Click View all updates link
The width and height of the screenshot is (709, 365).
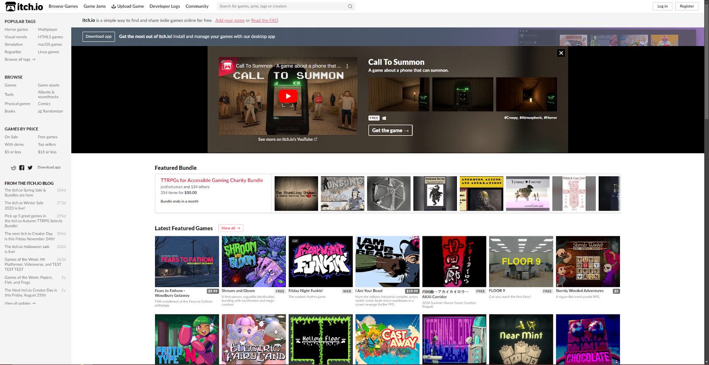pos(20,303)
